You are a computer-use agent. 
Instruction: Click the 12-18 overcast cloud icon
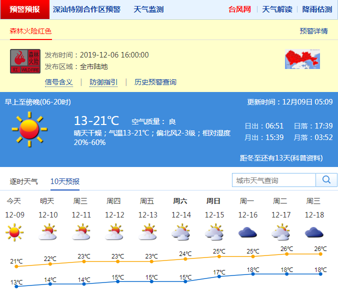314,232
